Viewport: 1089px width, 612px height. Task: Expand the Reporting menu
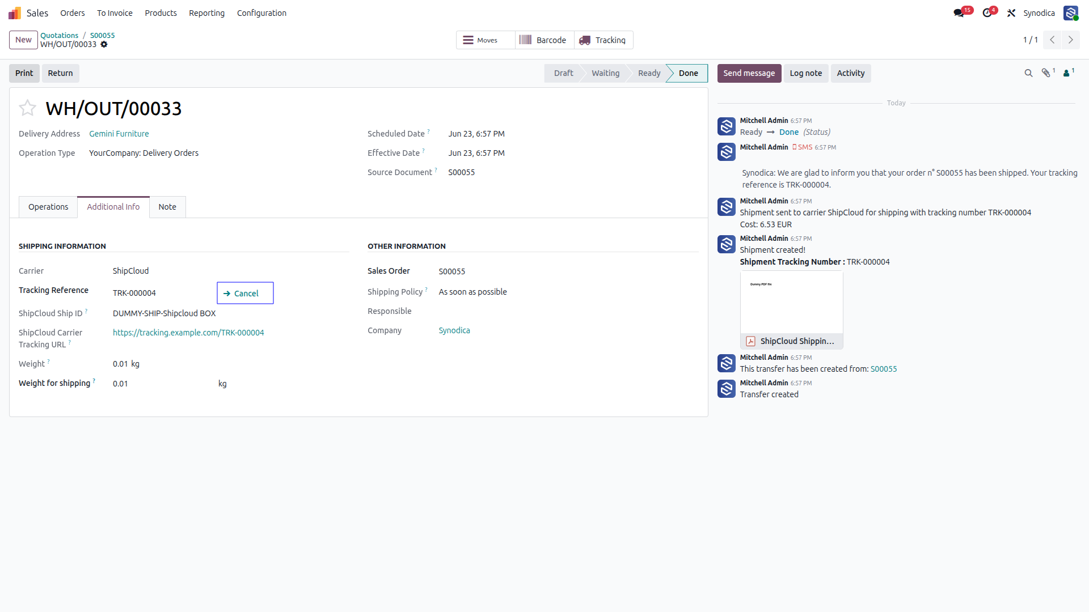pos(206,13)
